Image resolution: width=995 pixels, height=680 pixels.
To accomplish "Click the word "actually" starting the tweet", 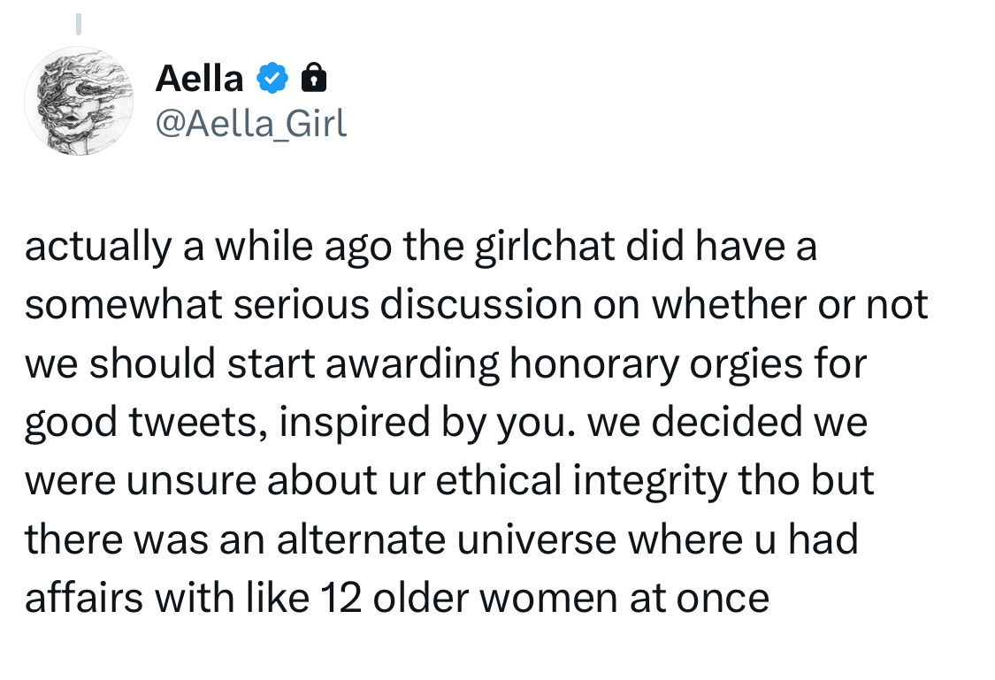I will pyautogui.click(x=98, y=246).
